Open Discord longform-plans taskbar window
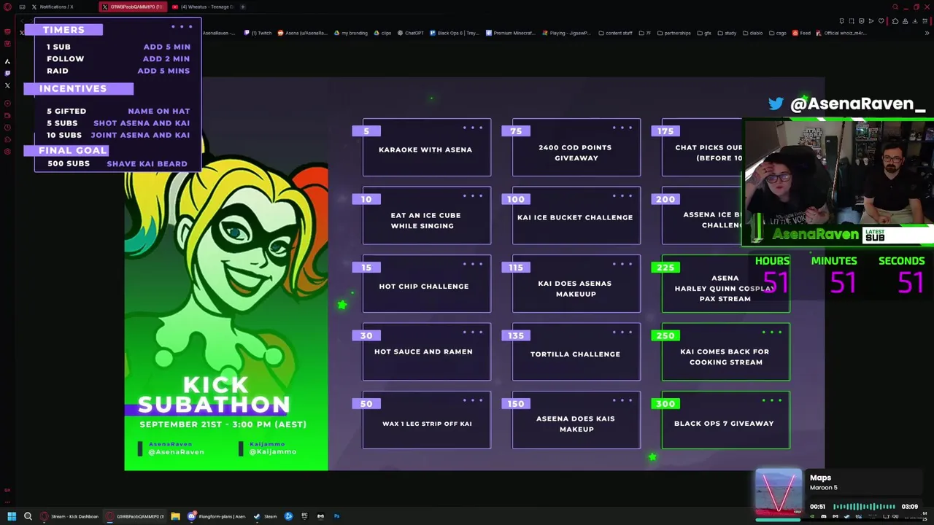The image size is (934, 525). click(217, 516)
